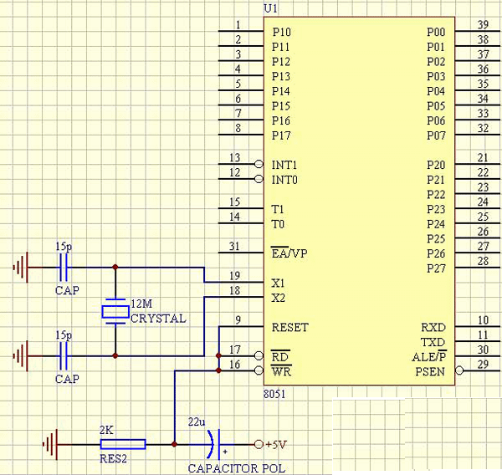Viewport: 502px width, 475px height.
Task: Click the P00 pin name
Action: tap(436, 32)
